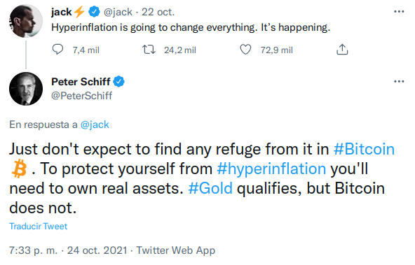415x265 pixels.
Task: Open the #Bitcoin hashtag
Action: point(364,149)
